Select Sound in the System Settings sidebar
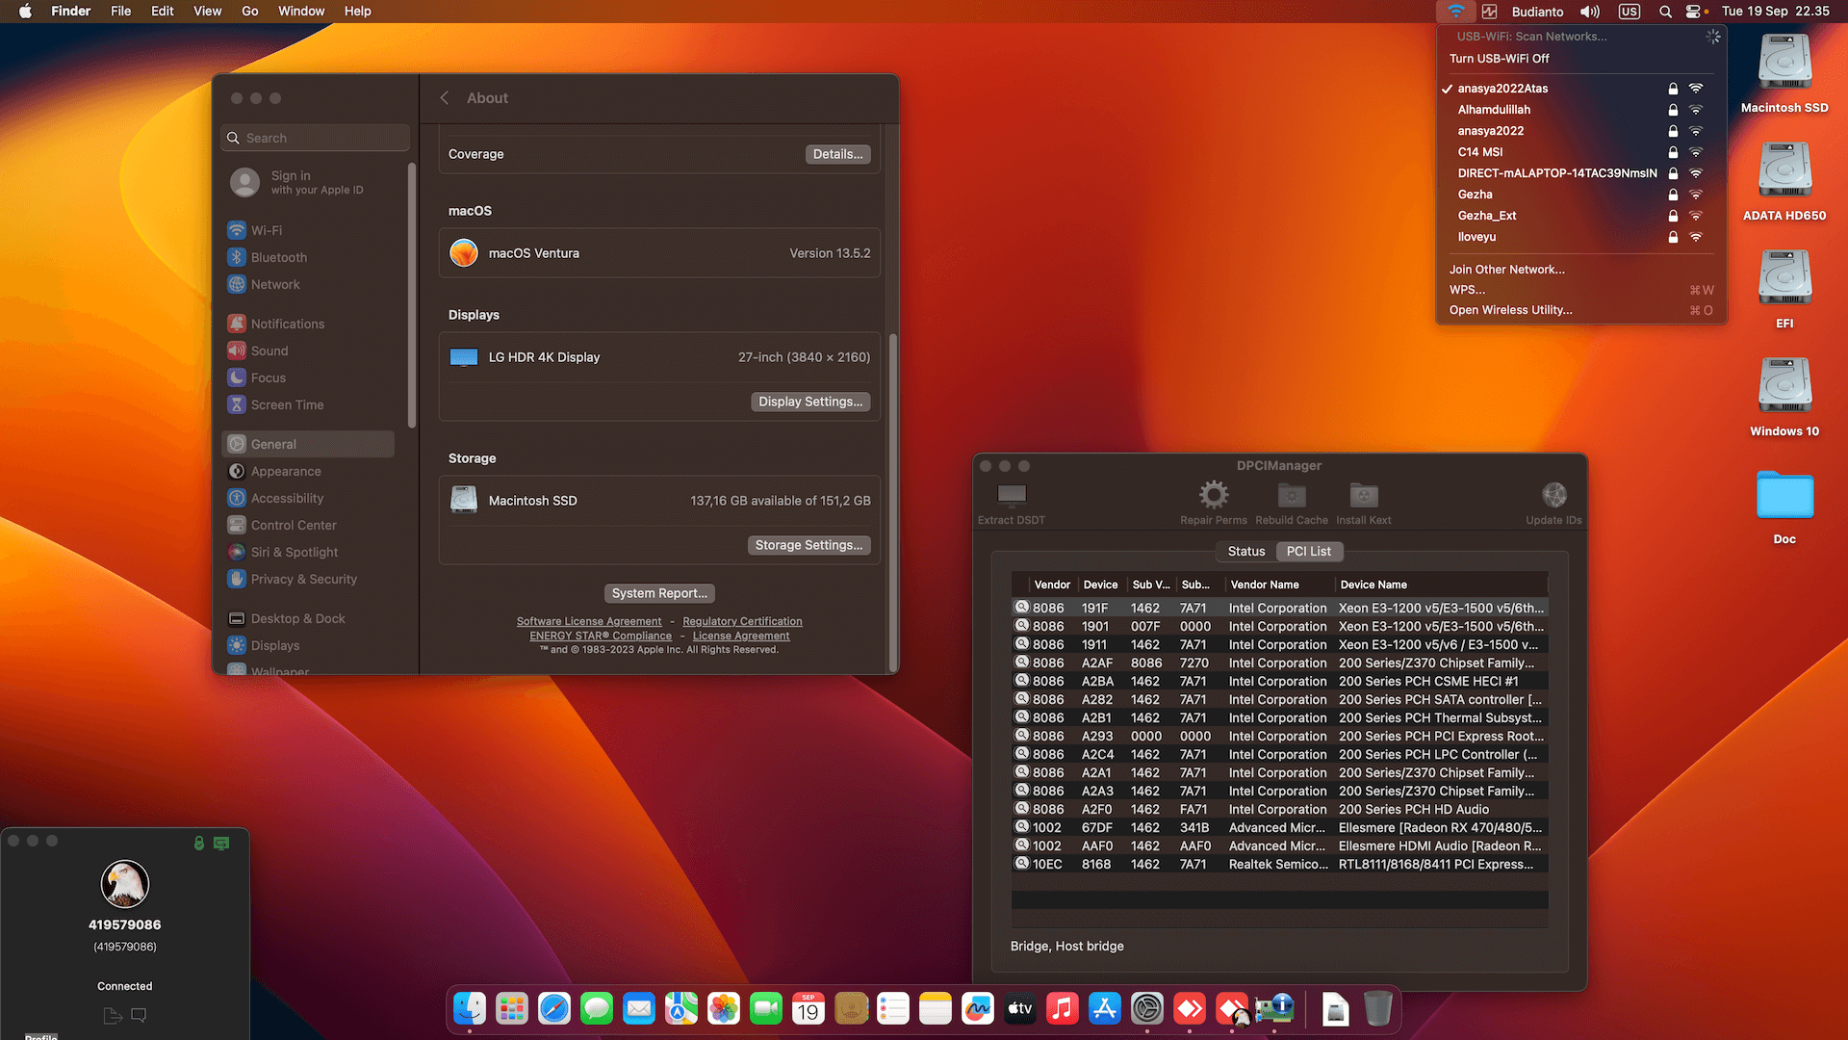The height and width of the screenshot is (1040, 1848). coord(269,350)
